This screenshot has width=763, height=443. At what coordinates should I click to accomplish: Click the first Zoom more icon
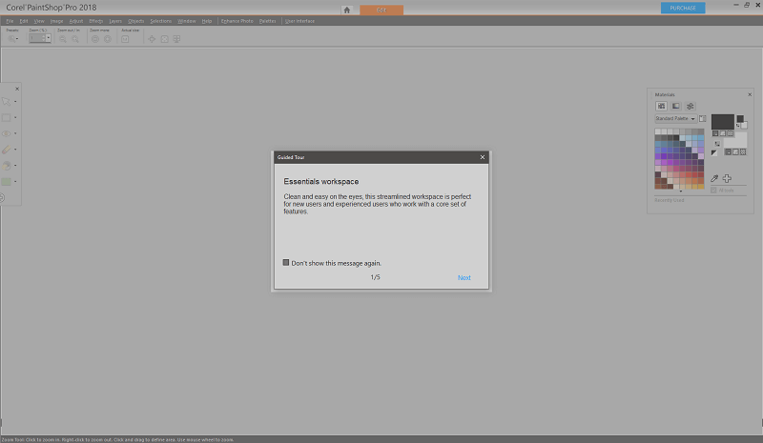(95, 39)
